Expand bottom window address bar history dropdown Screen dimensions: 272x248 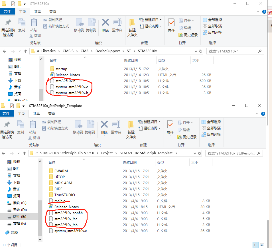pos(195,153)
